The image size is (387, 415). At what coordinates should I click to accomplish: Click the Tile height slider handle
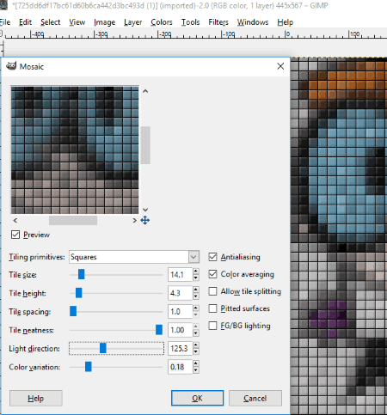point(79,293)
